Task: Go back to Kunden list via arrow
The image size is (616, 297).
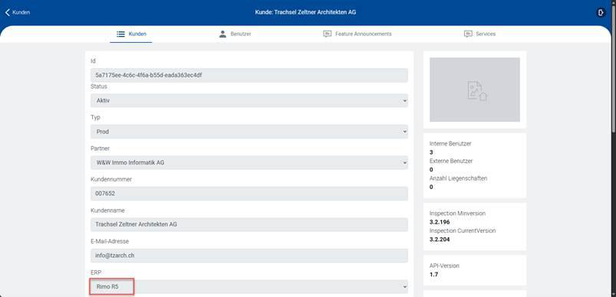Action: 8,12
